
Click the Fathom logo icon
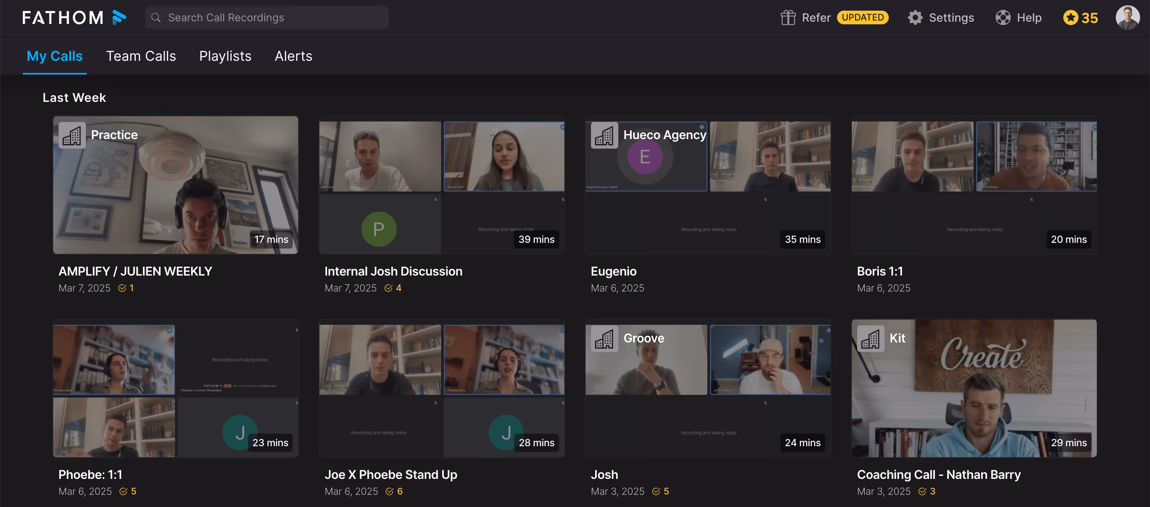pyautogui.click(x=119, y=17)
